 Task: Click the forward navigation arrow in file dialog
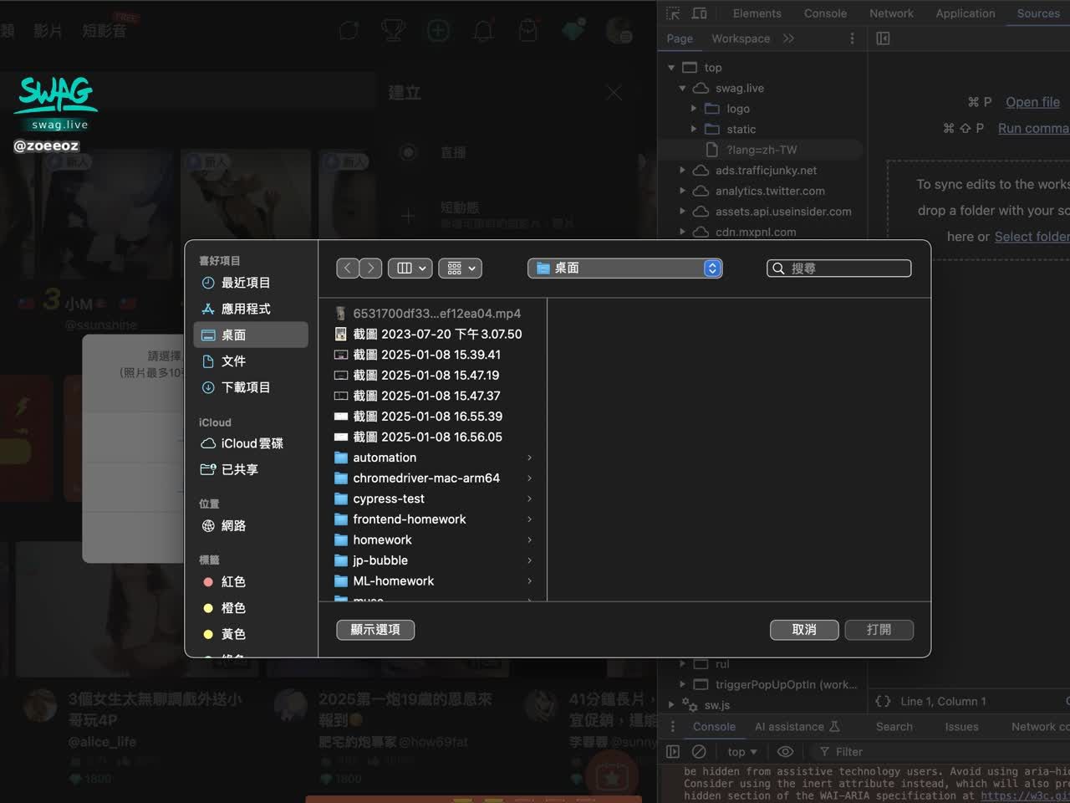(370, 269)
